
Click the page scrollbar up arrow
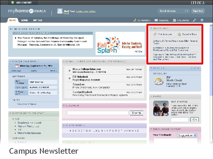click(x=211, y=25)
